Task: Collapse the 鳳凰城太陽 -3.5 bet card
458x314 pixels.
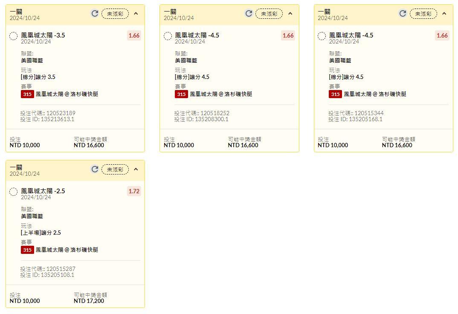Action: click(136, 13)
